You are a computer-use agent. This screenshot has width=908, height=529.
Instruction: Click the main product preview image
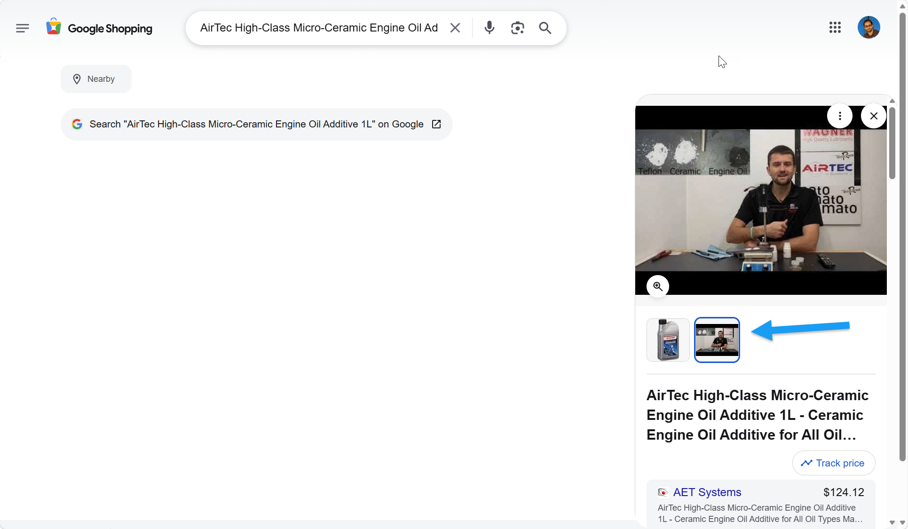761,200
